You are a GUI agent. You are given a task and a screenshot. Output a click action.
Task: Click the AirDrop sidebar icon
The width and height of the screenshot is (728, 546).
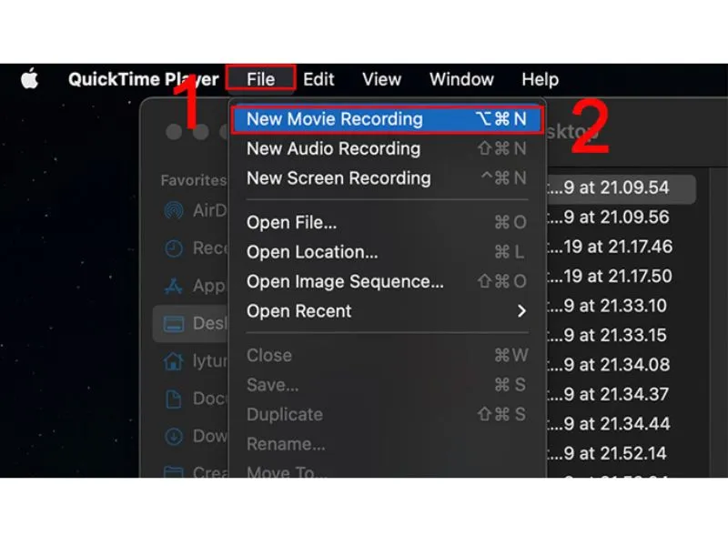click(174, 210)
